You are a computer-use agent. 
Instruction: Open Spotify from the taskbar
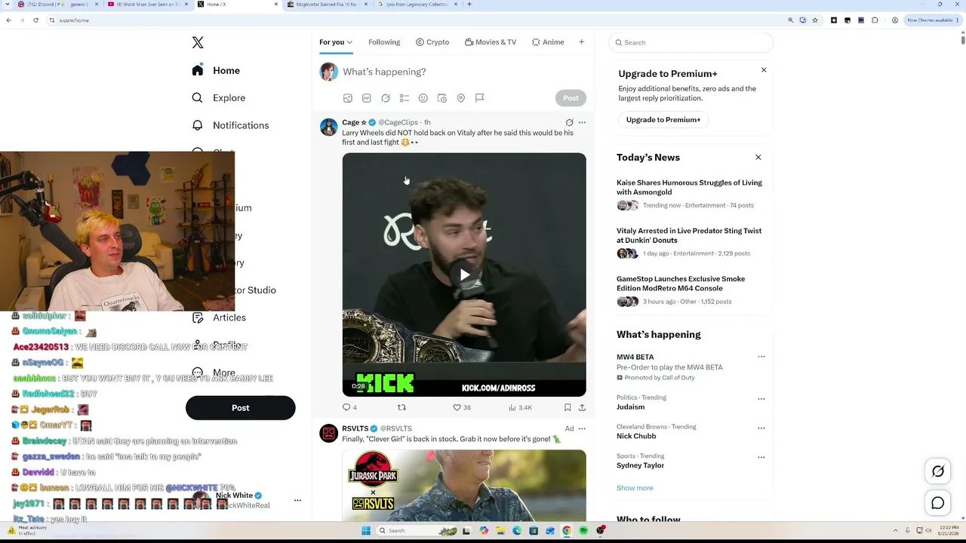pos(583,531)
